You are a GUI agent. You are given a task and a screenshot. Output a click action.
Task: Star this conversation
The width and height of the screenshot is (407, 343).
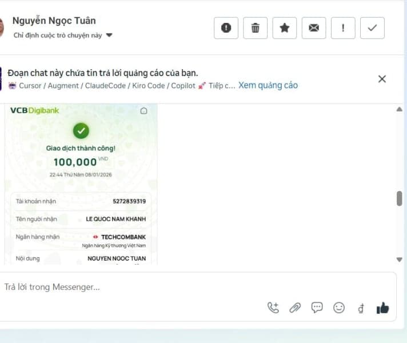(284, 28)
